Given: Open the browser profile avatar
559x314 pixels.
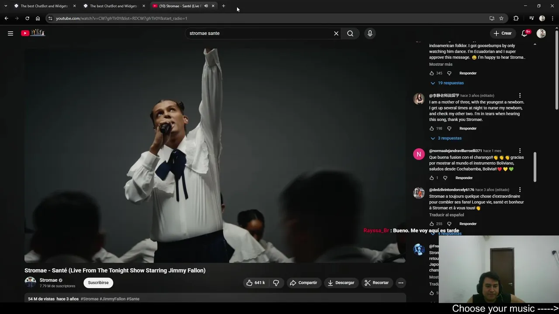Looking at the screenshot, I should point(542,18).
